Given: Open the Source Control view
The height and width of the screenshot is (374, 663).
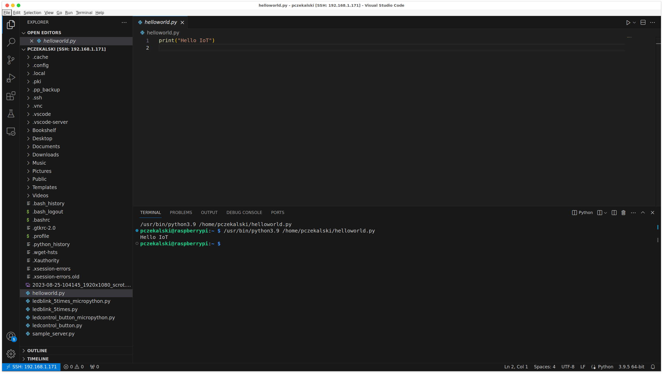Looking at the screenshot, I should (11, 60).
